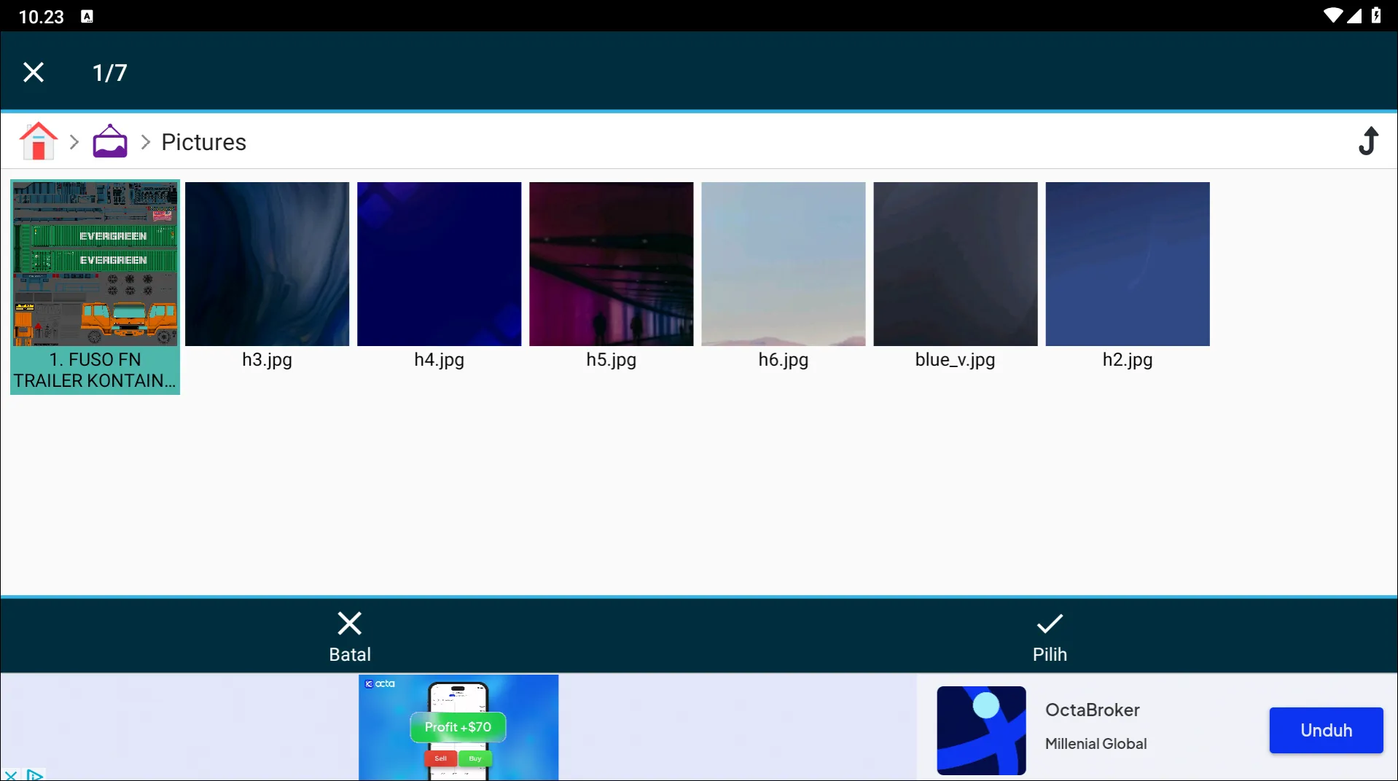Tap the Batal cancel button

pyautogui.click(x=350, y=636)
